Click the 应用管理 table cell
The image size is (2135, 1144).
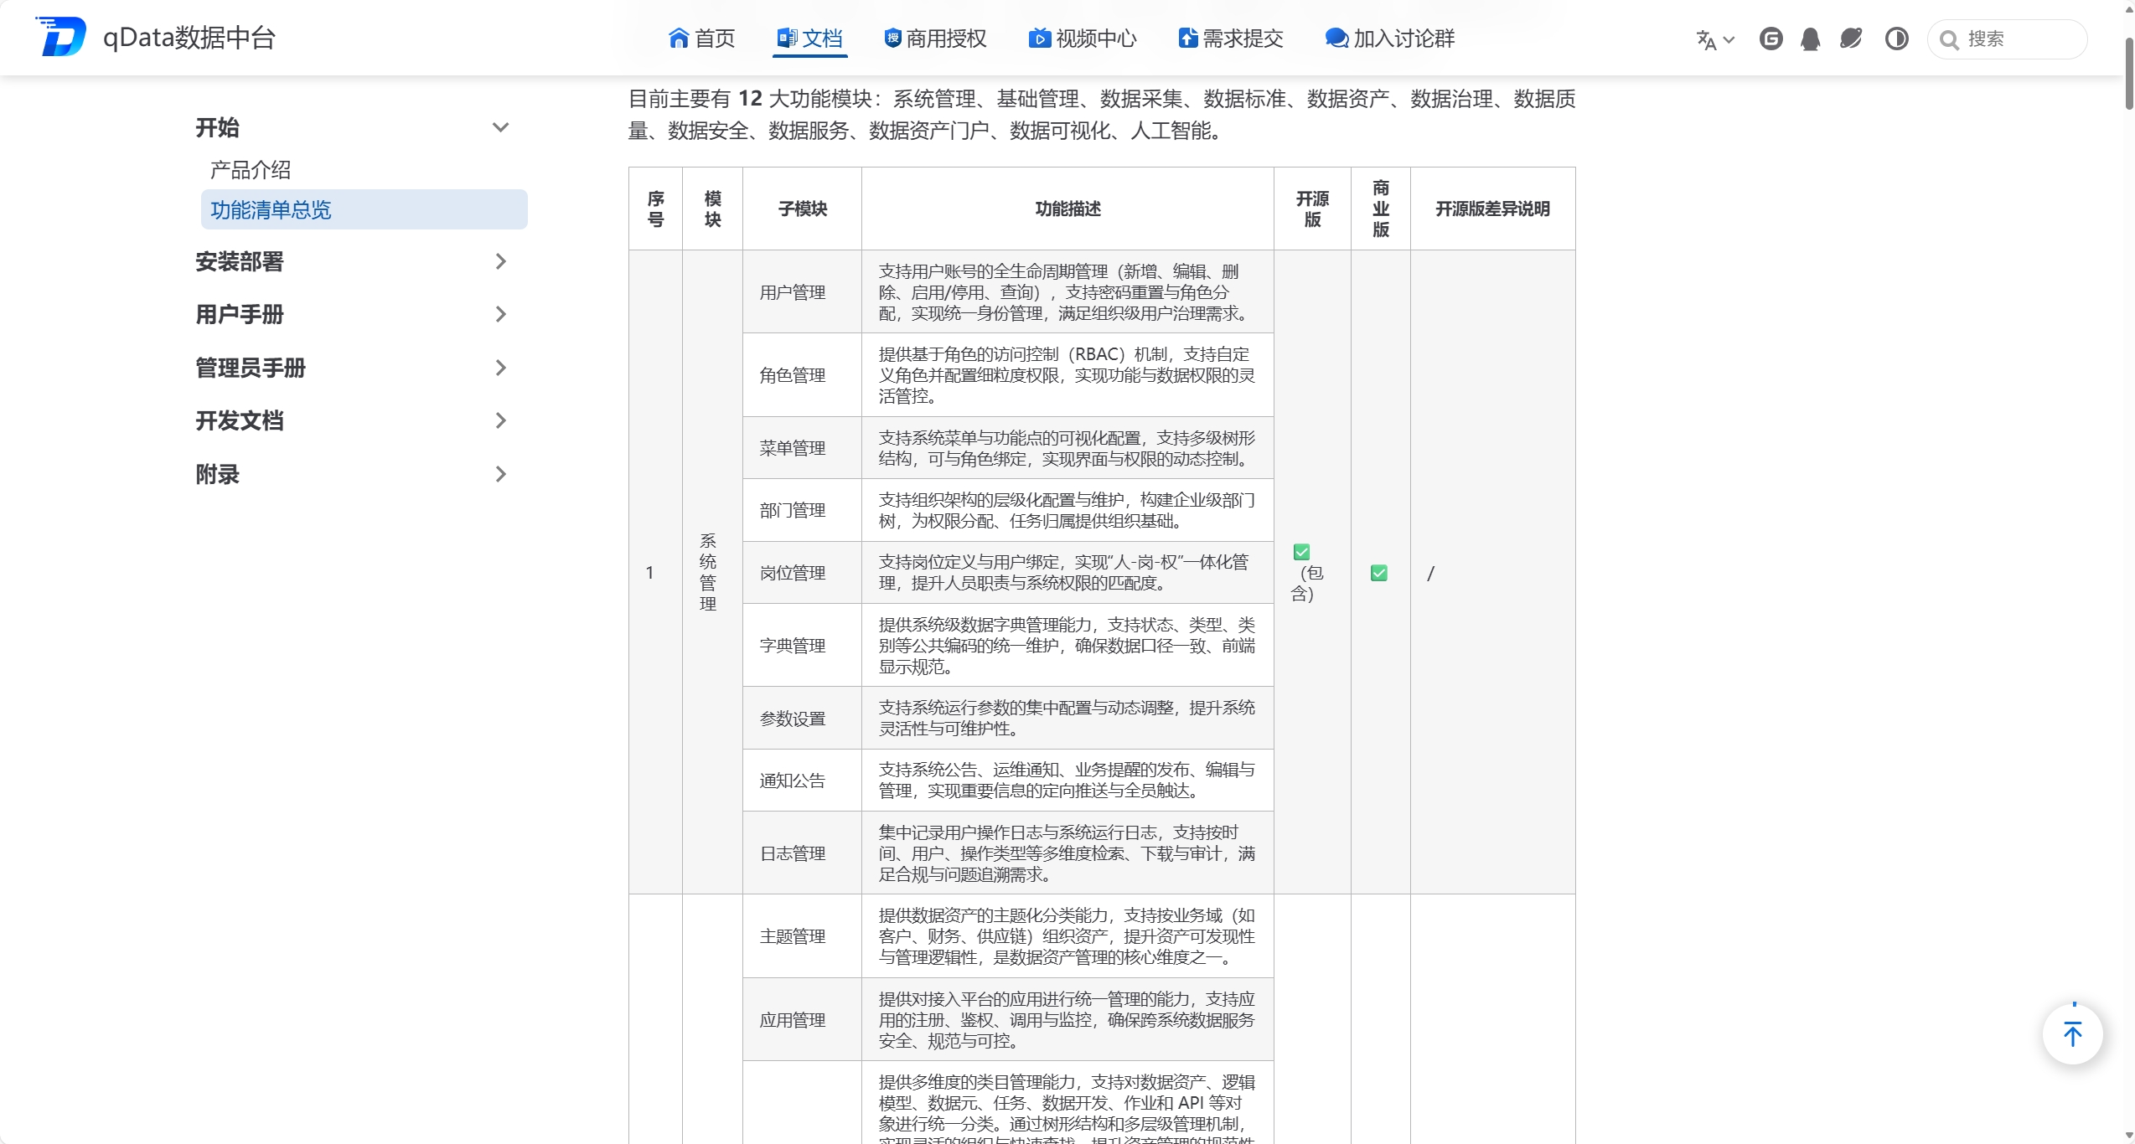click(802, 1020)
